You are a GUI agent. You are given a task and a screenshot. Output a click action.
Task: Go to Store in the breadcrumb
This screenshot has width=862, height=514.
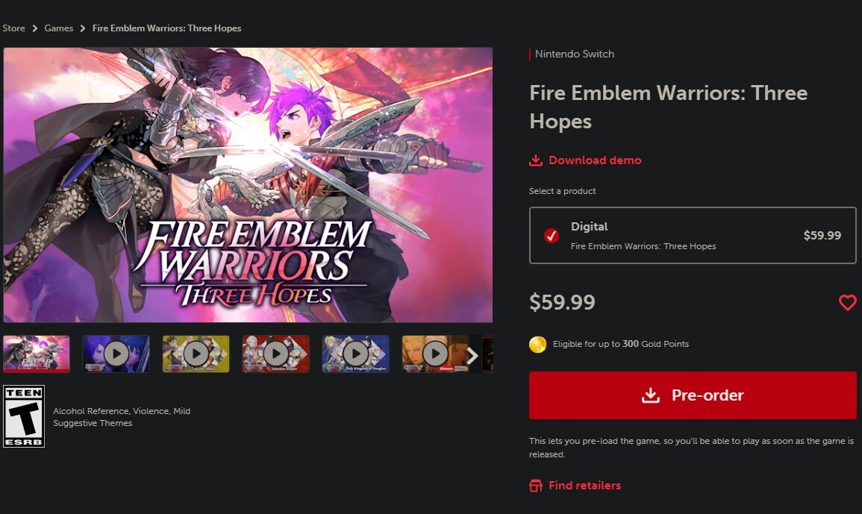click(x=13, y=28)
